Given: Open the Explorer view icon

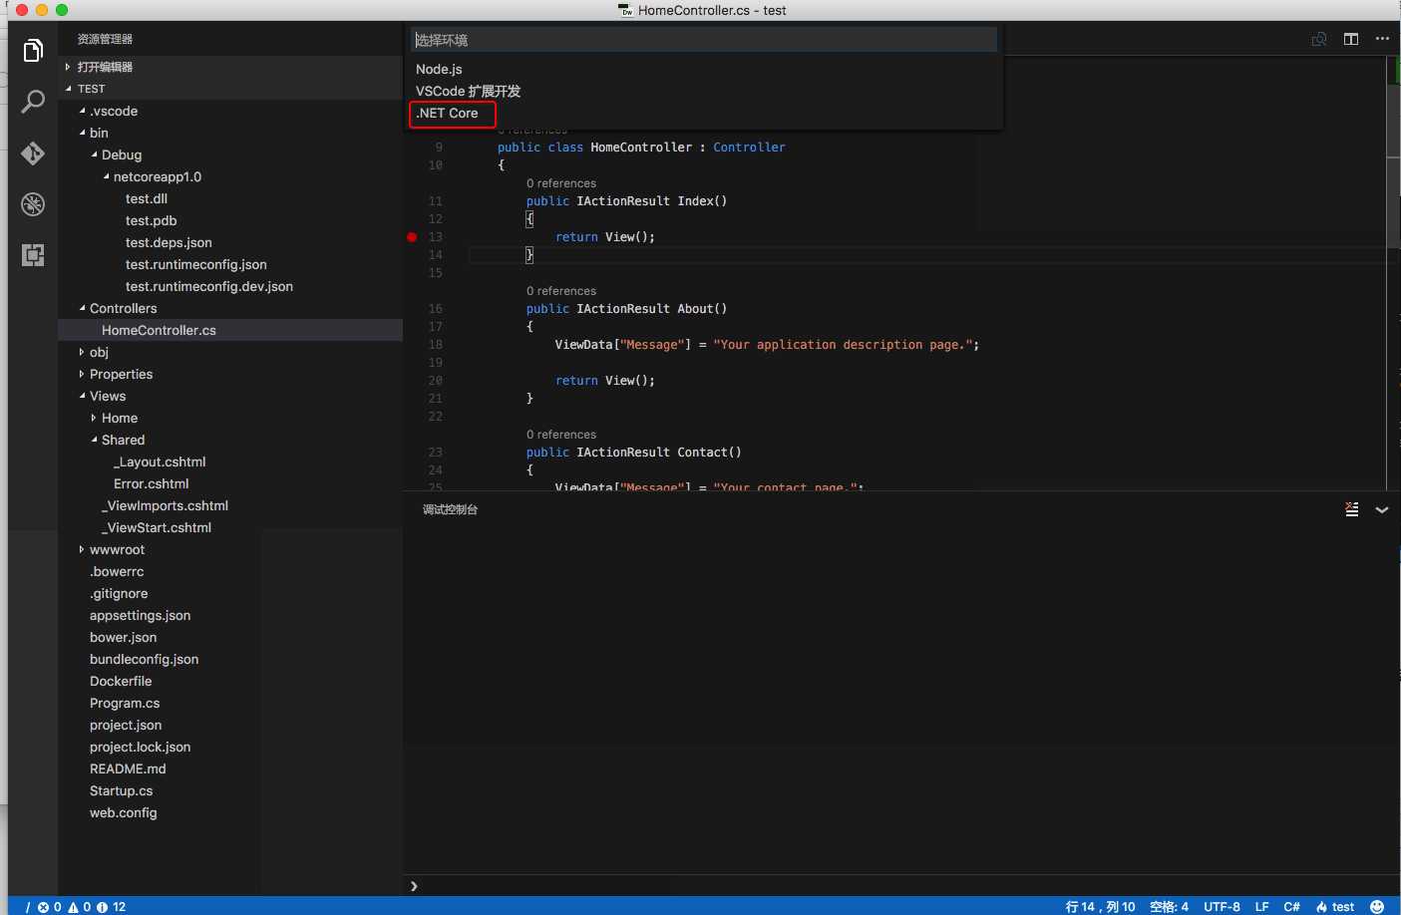Looking at the screenshot, I should pos(33,51).
